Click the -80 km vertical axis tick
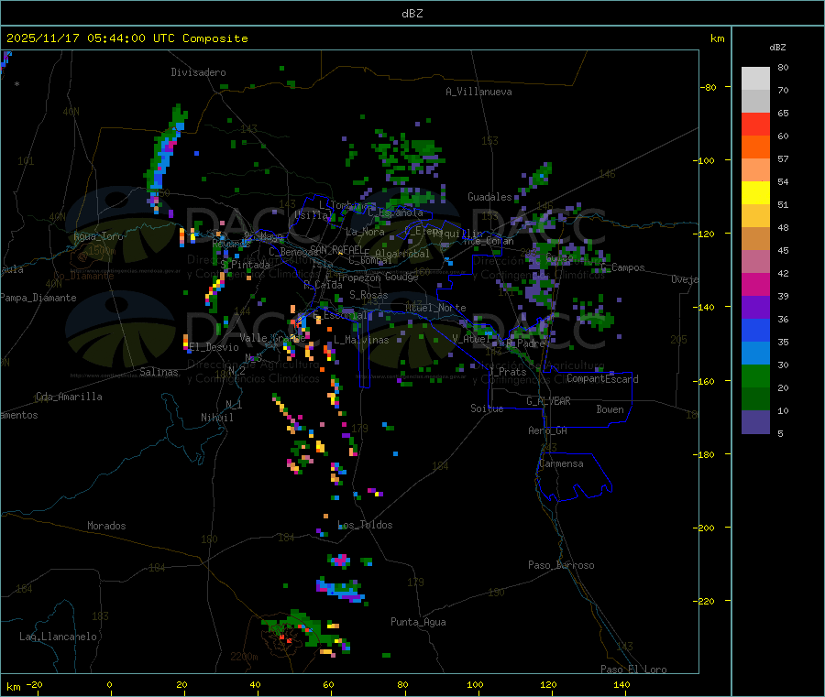The image size is (825, 697). click(709, 87)
